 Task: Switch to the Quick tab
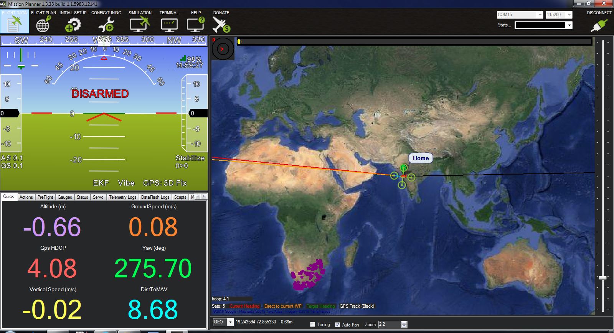[x=8, y=196]
